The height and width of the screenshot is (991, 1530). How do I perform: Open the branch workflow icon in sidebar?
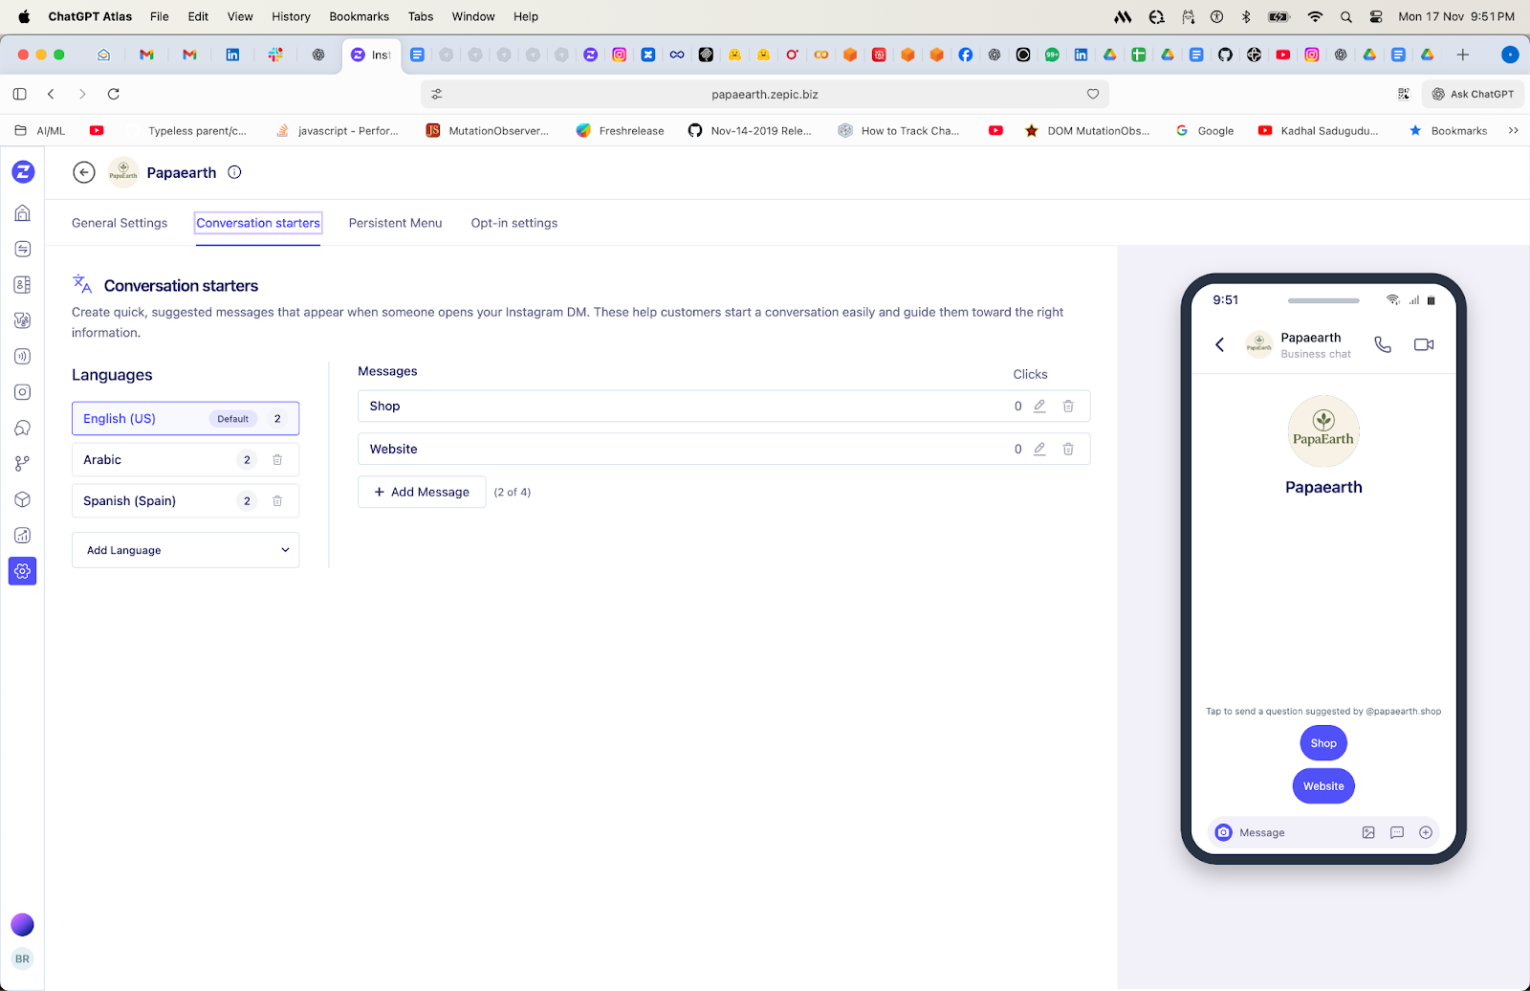click(23, 464)
